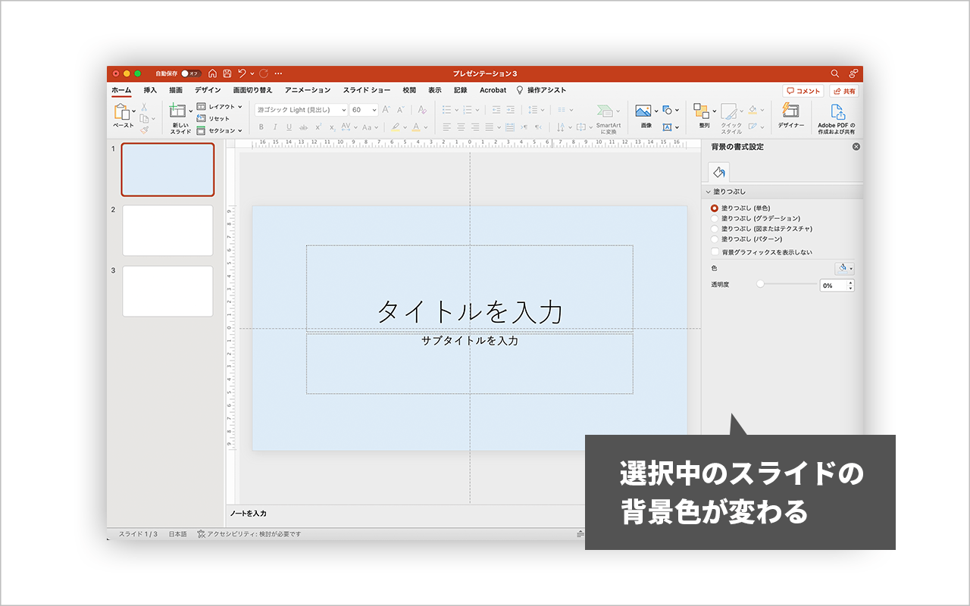Image resolution: width=970 pixels, height=606 pixels.
Task: Click the Comment (コメント) button
Action: pos(803,91)
